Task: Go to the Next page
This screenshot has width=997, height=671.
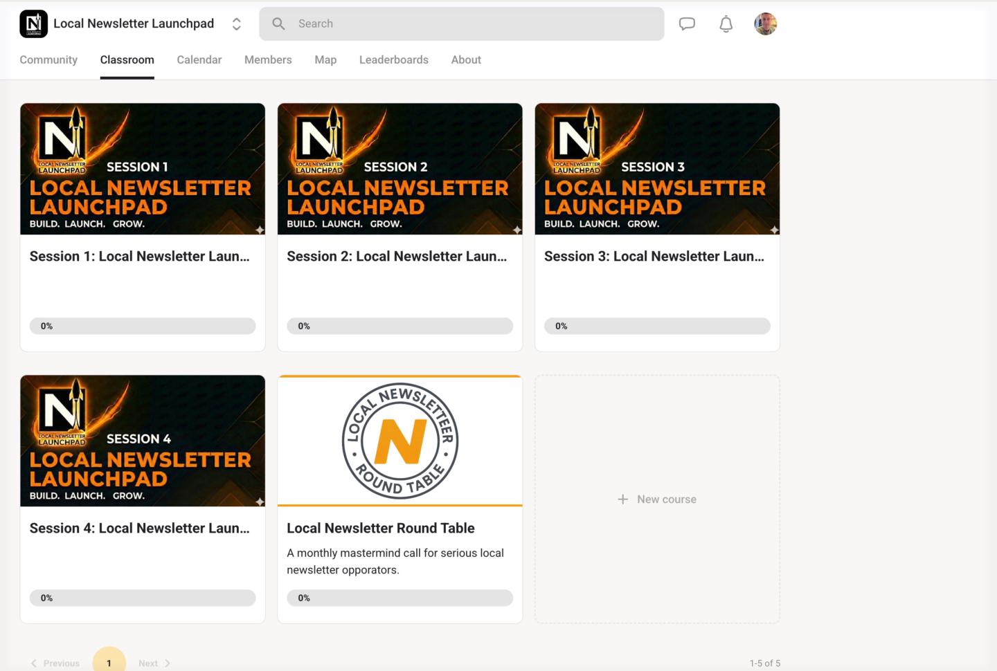Action: 154,663
